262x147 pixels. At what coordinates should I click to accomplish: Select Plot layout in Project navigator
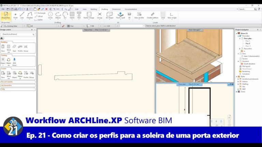tap(246, 66)
